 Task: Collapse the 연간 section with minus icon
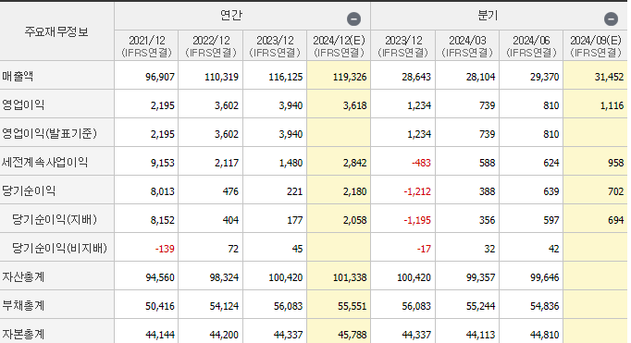(x=353, y=18)
